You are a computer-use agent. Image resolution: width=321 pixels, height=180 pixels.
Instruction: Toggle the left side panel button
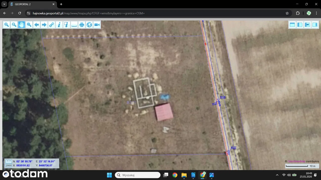click(300, 24)
